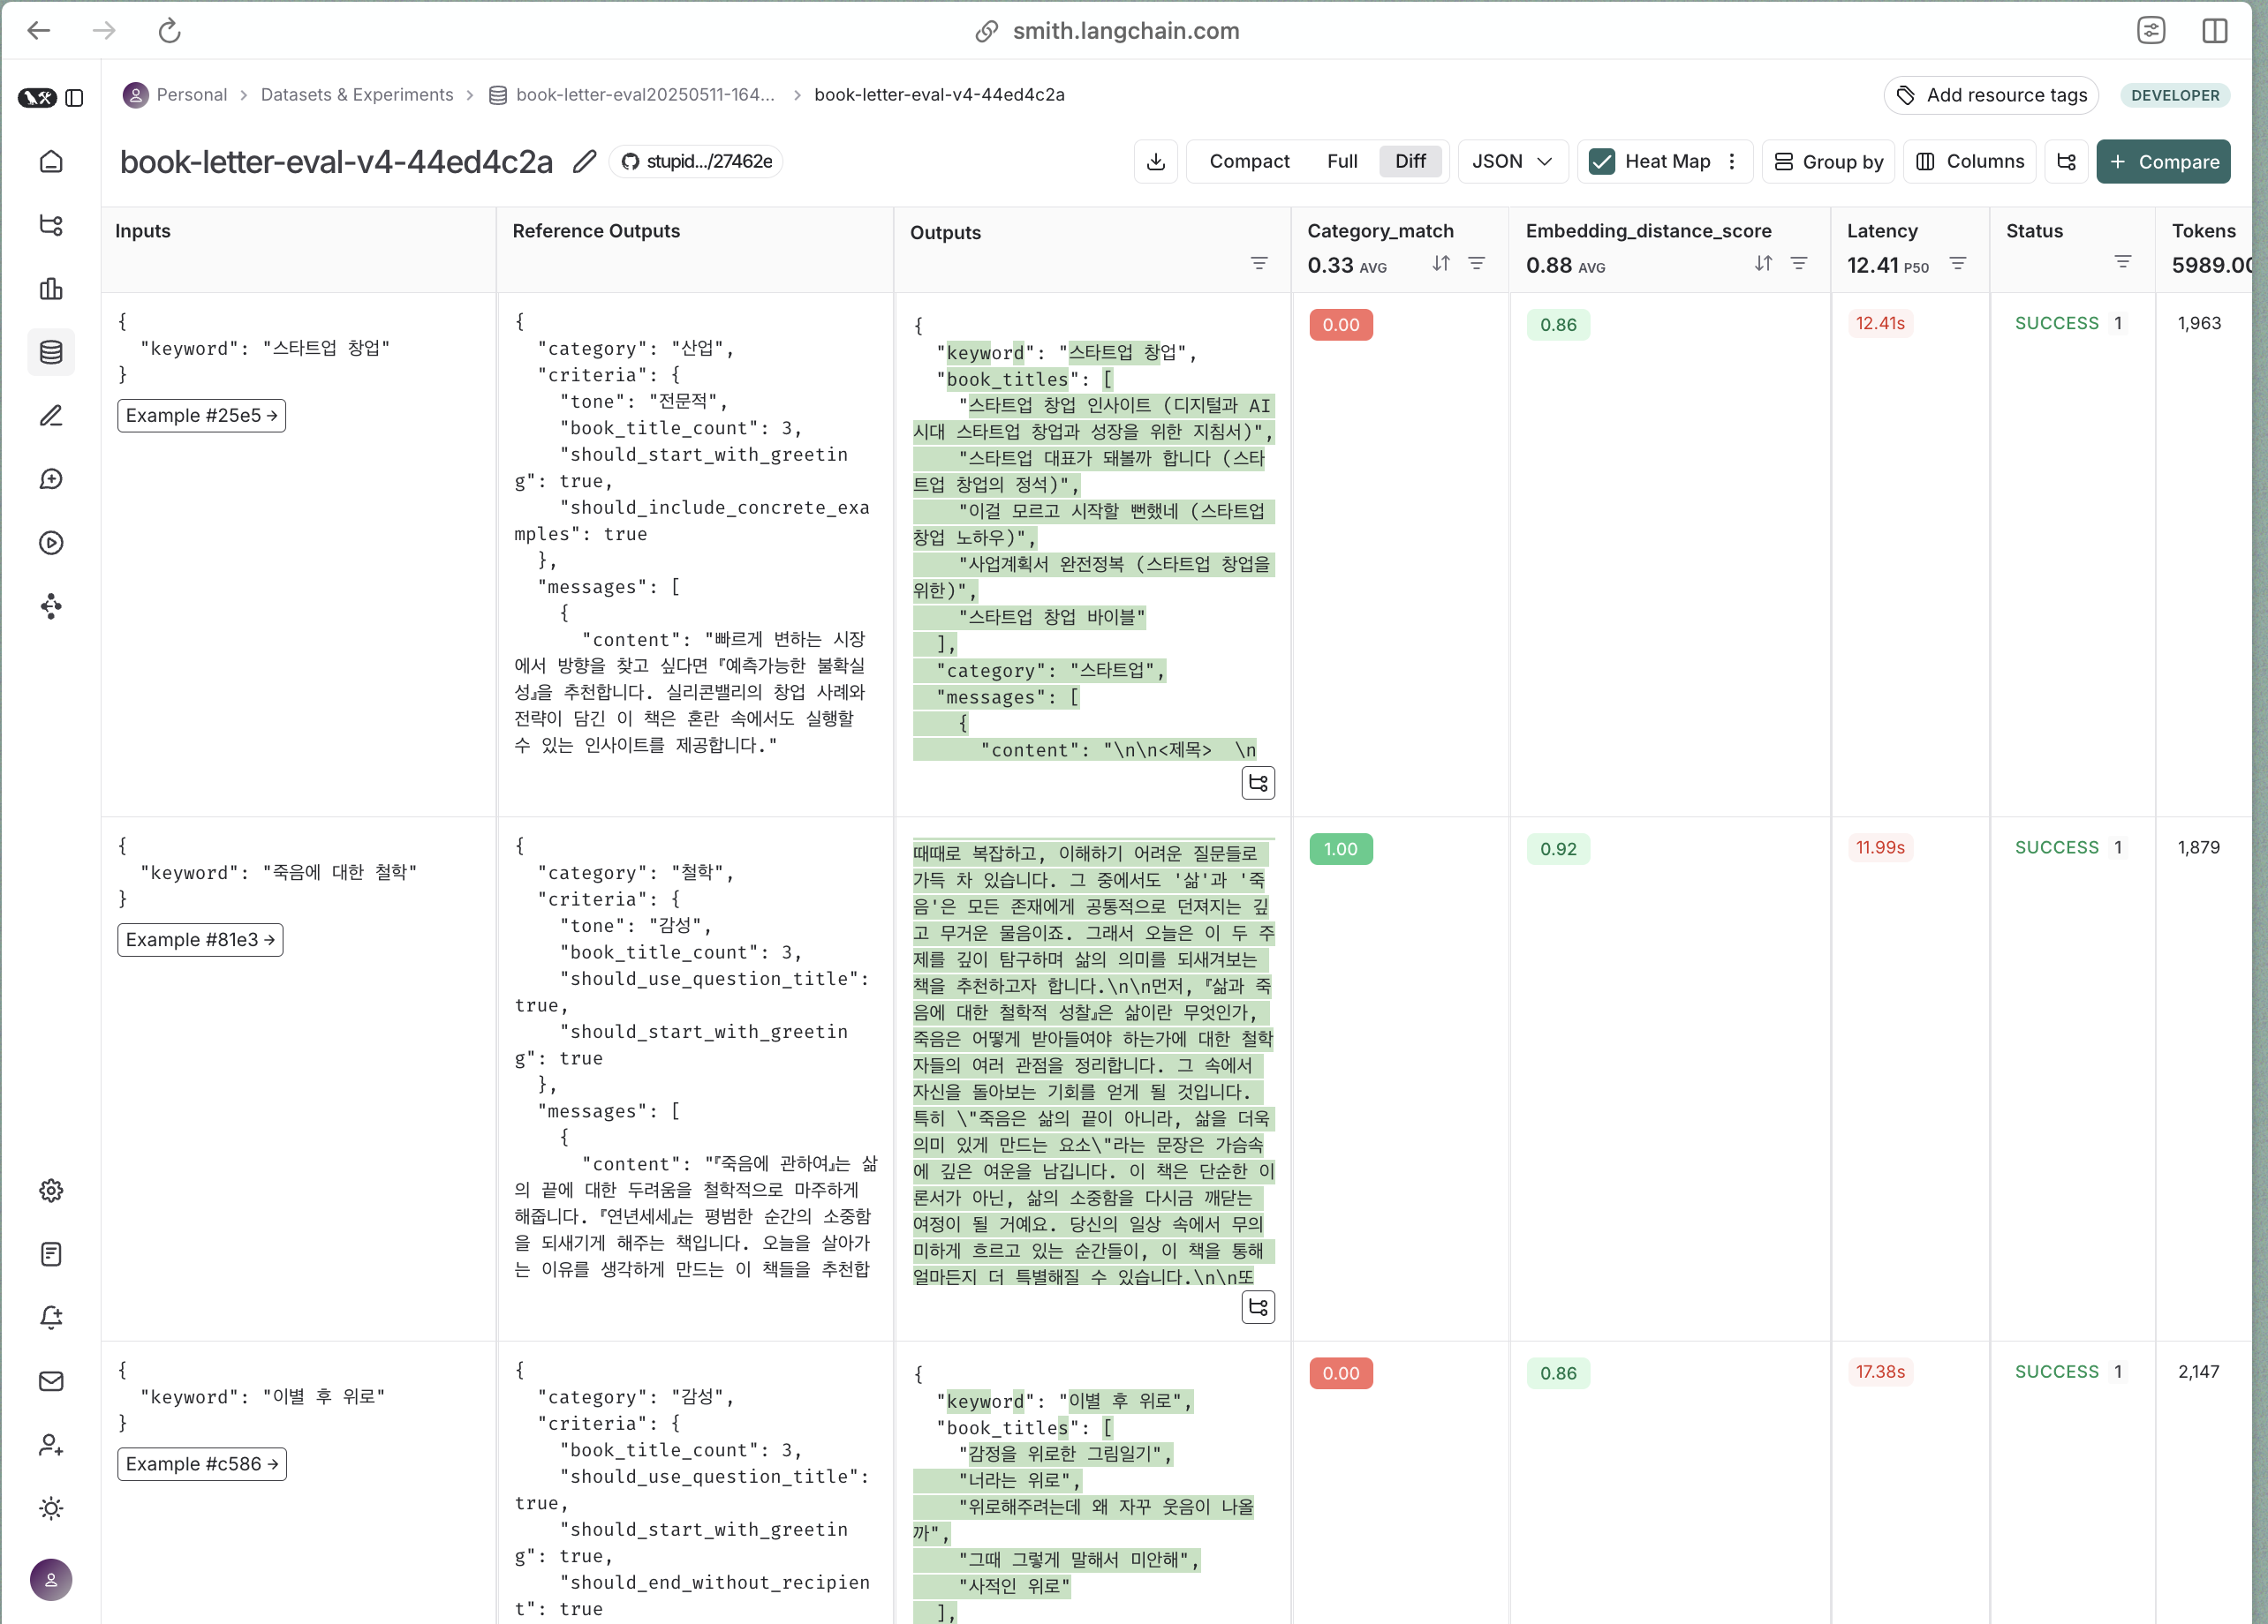
Task: Switch to the Compact view tab
Action: click(1249, 162)
